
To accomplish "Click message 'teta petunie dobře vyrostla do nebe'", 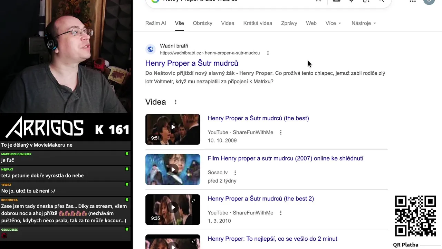I will (x=42, y=175).
